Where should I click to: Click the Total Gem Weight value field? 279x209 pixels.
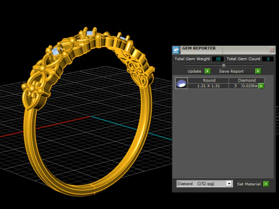click(218, 59)
